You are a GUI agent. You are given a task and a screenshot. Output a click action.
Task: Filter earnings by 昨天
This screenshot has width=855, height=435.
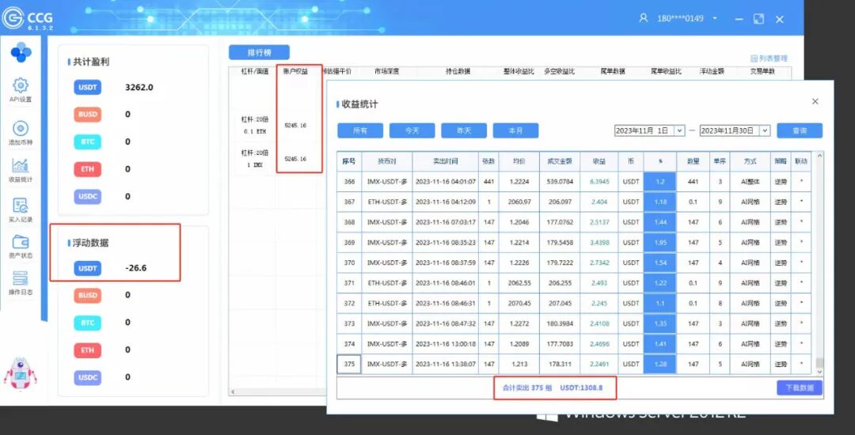pos(463,130)
